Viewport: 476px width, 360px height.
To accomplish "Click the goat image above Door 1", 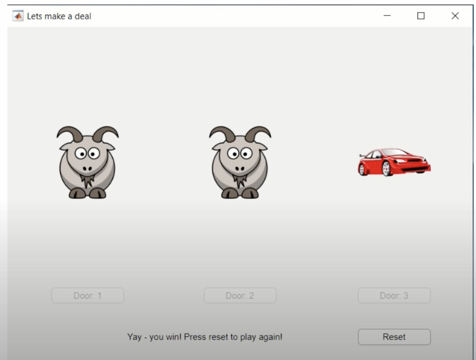I will click(x=87, y=162).
